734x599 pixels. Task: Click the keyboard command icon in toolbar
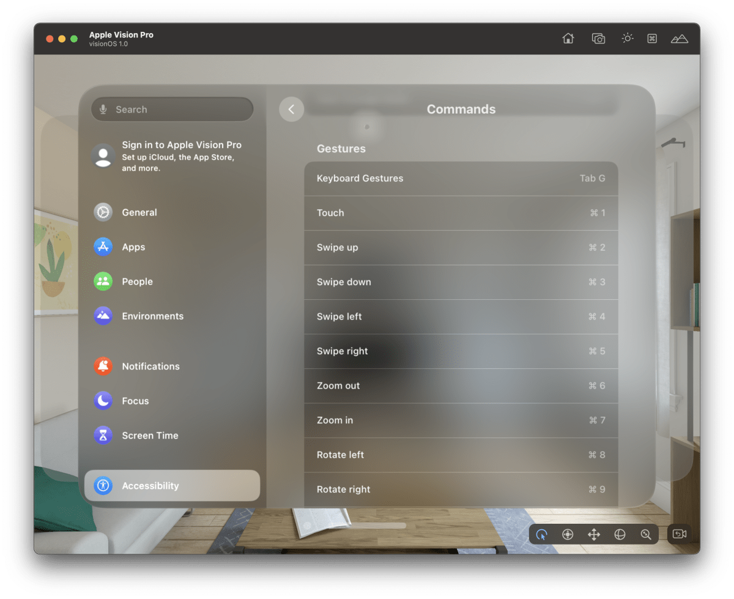click(x=652, y=39)
